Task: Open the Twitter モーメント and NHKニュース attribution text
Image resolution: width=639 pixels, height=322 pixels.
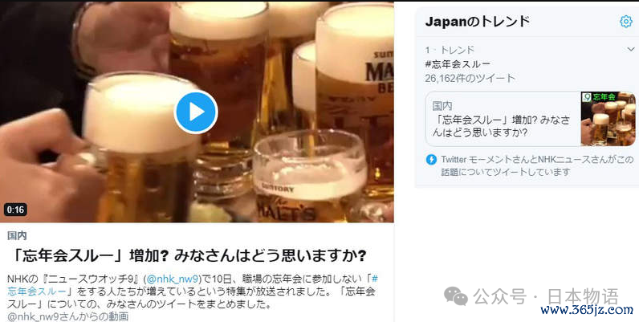Action: 537,165
